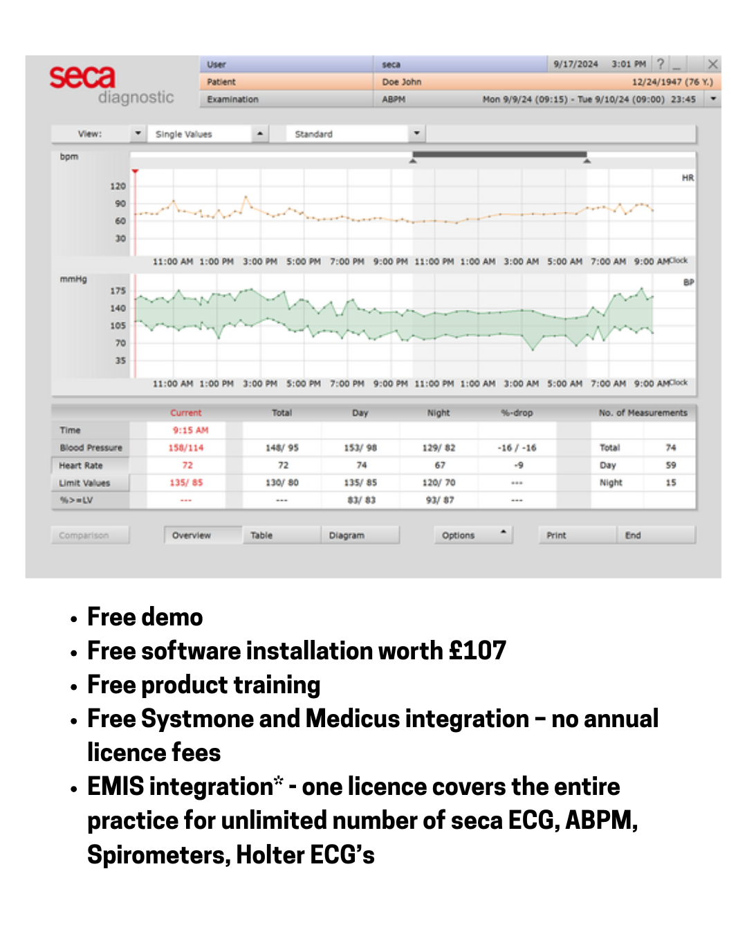Click current time value 9:15 AM
747x934 pixels.
point(190,430)
